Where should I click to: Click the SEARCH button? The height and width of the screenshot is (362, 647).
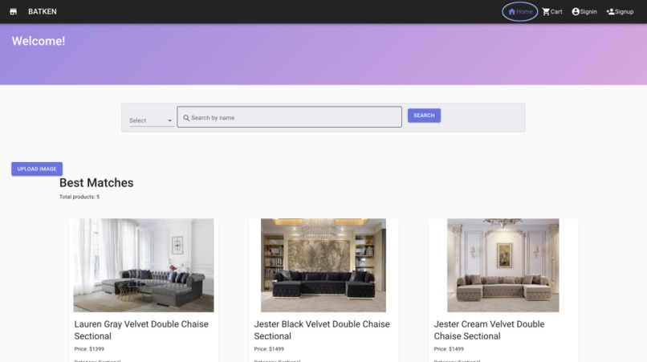point(424,116)
